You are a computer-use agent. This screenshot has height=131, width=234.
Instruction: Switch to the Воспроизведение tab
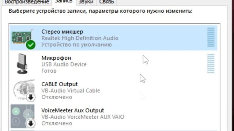click(27, 2)
